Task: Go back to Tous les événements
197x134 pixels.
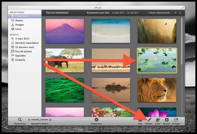Action: coord(57,13)
